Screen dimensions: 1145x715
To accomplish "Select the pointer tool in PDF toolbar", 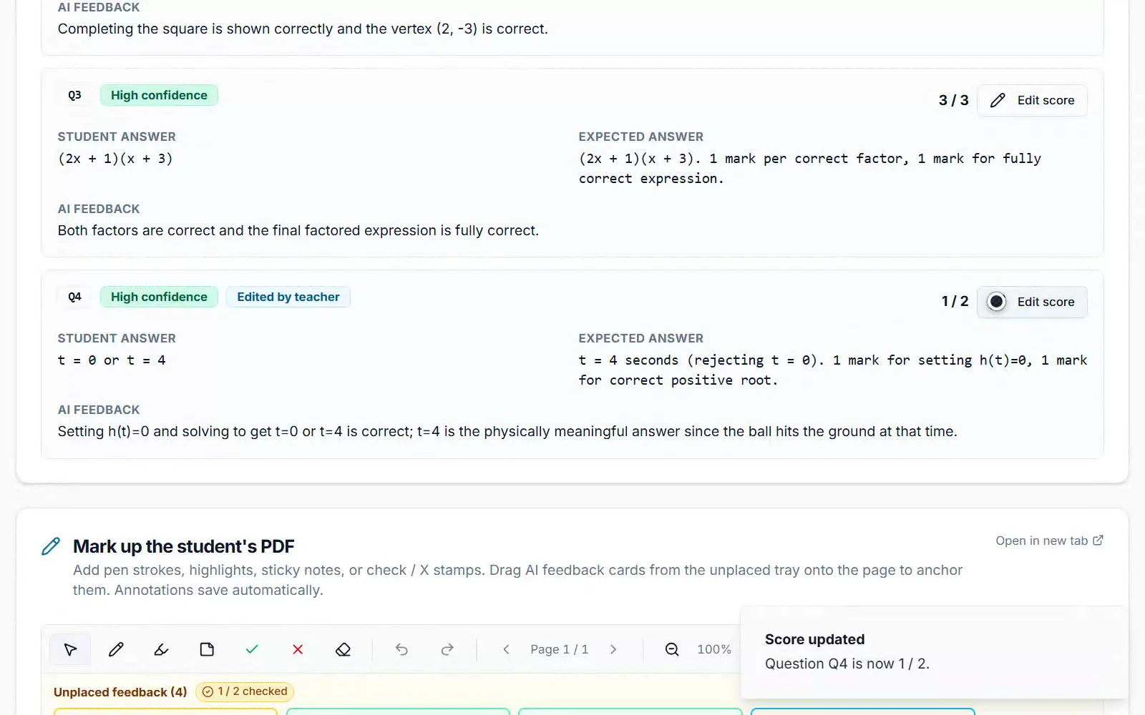I will coord(70,649).
